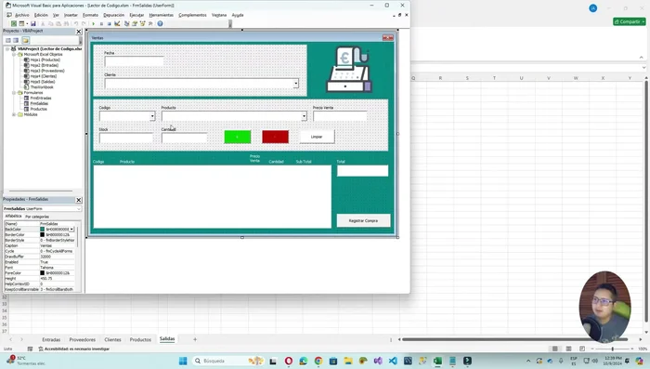Select the Clientes sheet tab in Excel
650x369 pixels.
click(x=112, y=339)
